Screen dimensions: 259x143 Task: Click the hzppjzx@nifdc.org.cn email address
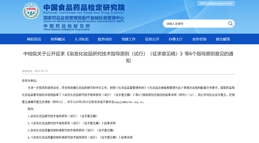[129, 102]
